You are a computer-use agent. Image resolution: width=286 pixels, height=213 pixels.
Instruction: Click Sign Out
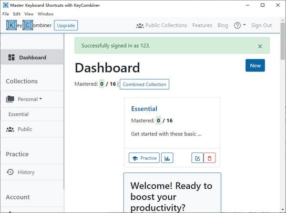(262, 25)
